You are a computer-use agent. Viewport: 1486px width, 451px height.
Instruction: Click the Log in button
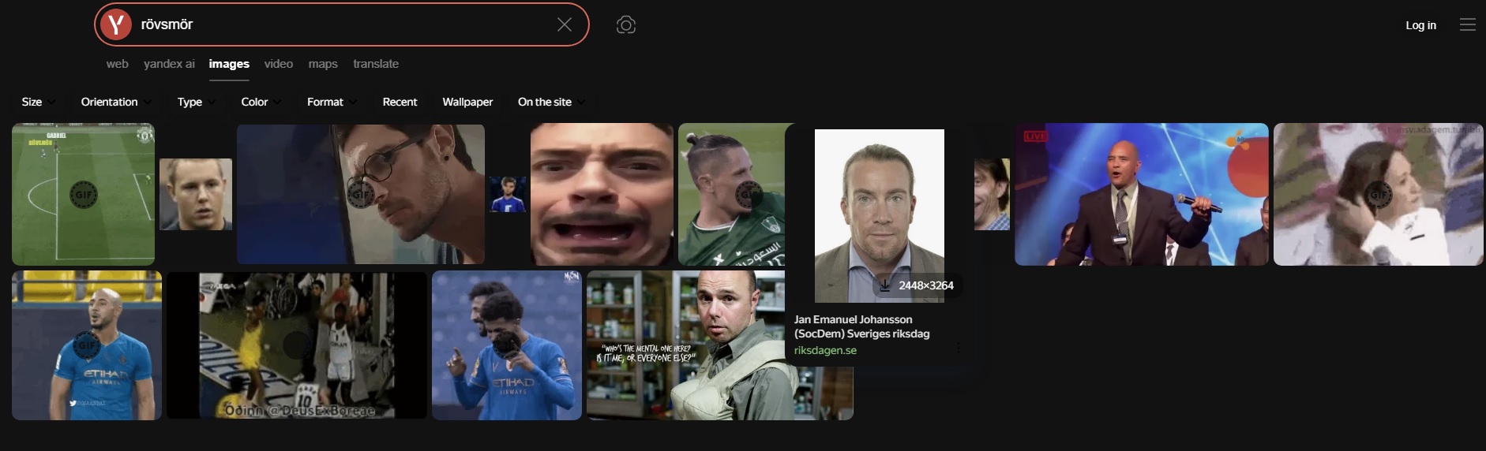tap(1420, 25)
